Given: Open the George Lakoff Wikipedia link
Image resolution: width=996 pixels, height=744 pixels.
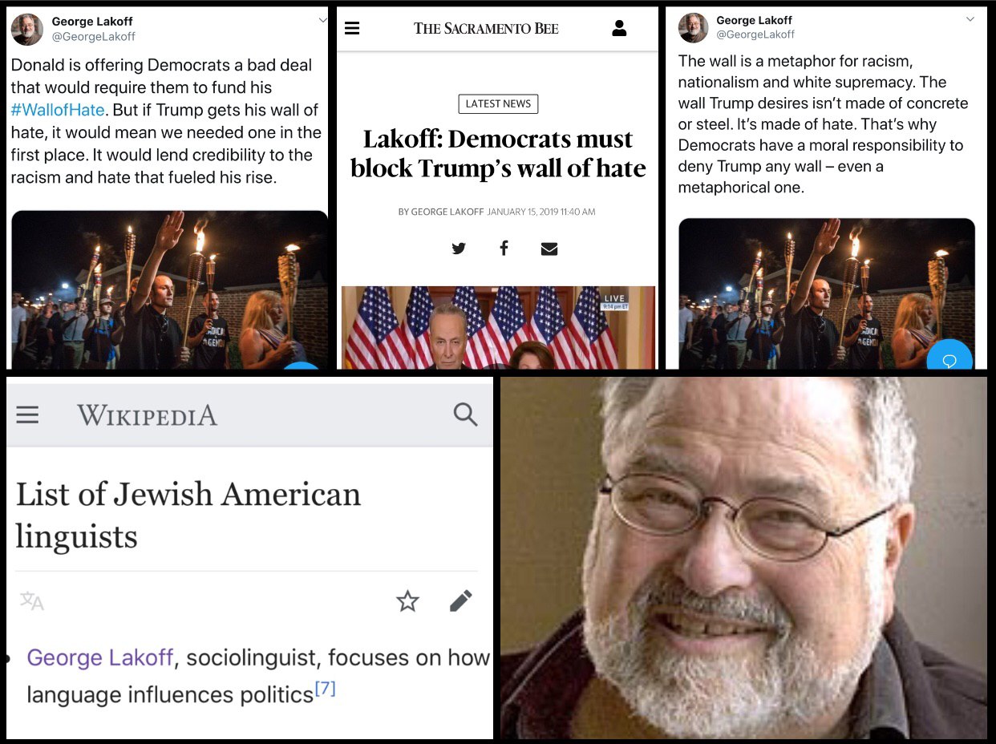Looking at the screenshot, I should tap(100, 658).
